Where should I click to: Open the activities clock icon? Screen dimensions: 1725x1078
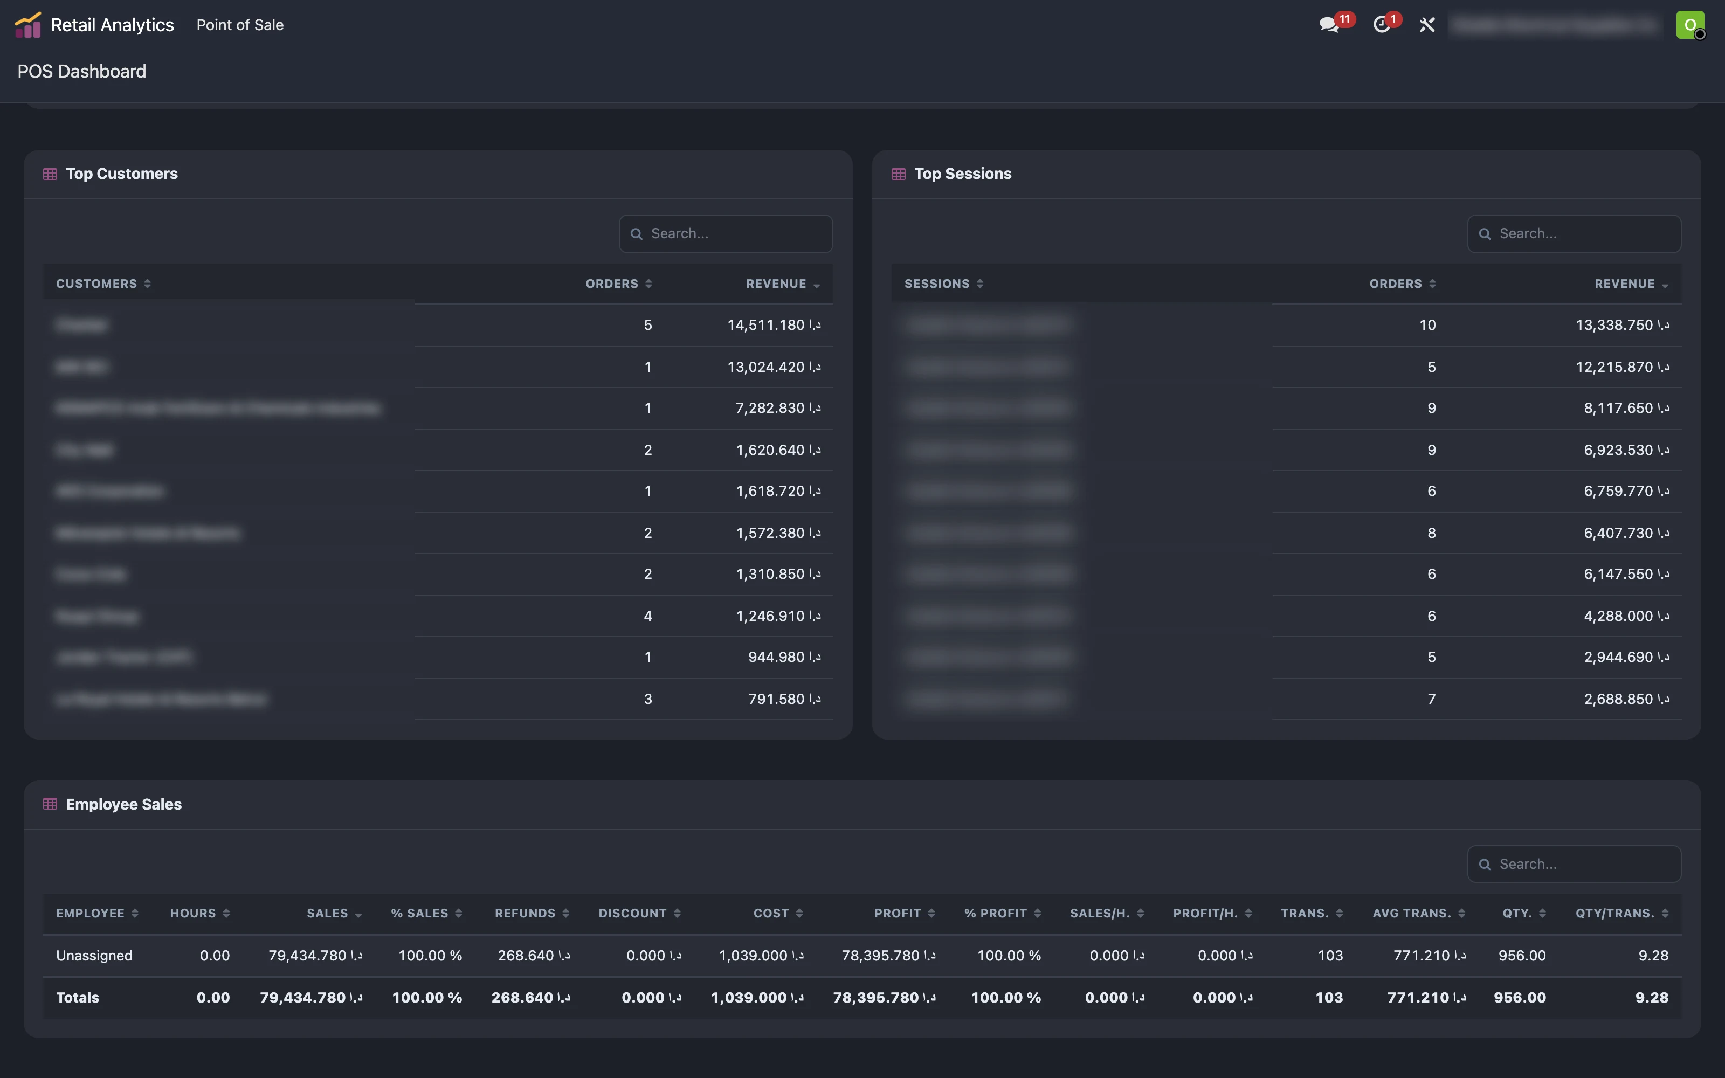[x=1382, y=25]
